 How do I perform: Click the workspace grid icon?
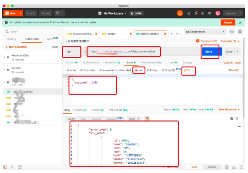click(100, 13)
